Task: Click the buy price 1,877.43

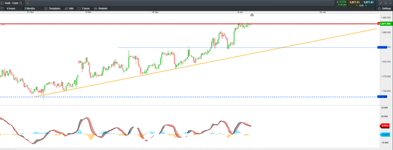Action: coord(368,2)
